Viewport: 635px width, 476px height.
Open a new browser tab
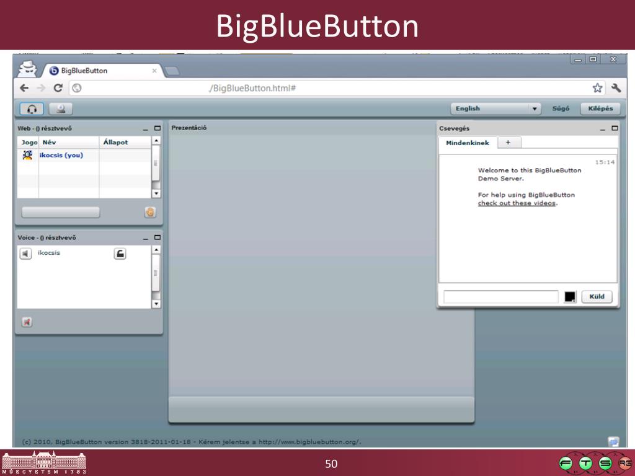(172, 71)
